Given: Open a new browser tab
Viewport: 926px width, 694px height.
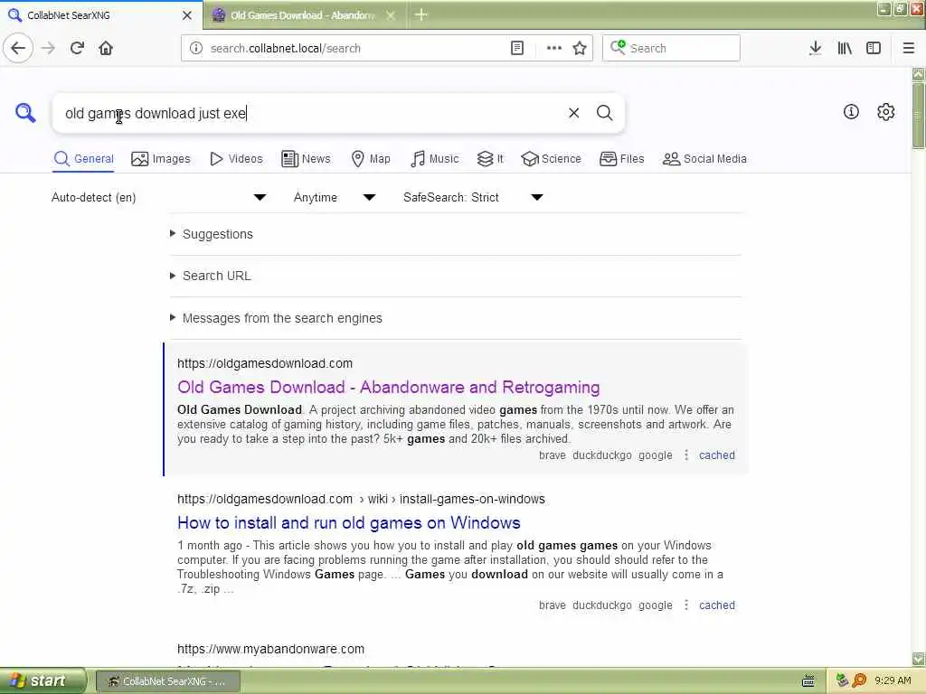Looking at the screenshot, I should tap(421, 14).
